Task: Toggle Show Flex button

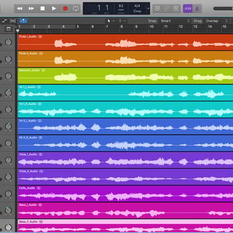Action: coord(13,21)
